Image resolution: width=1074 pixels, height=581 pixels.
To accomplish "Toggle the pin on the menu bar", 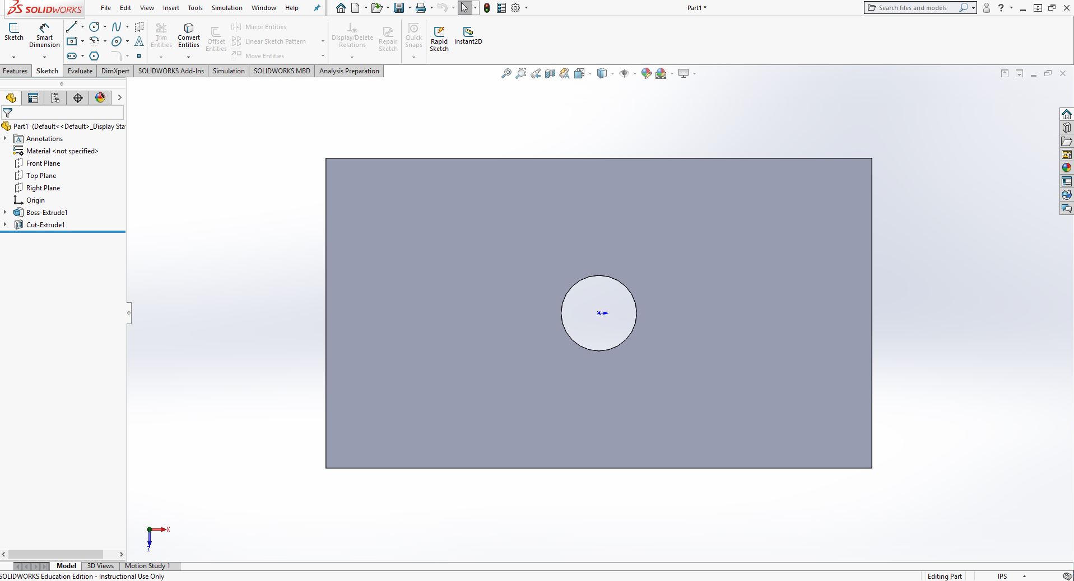I will pos(317,8).
